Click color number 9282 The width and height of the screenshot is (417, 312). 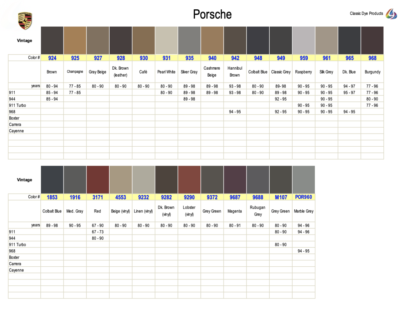pyautogui.click(x=167, y=197)
